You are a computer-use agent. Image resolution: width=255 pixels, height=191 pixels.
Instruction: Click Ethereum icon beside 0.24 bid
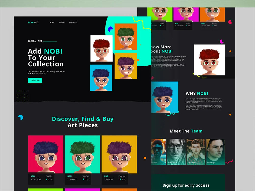pyautogui.click(x=84, y=179)
